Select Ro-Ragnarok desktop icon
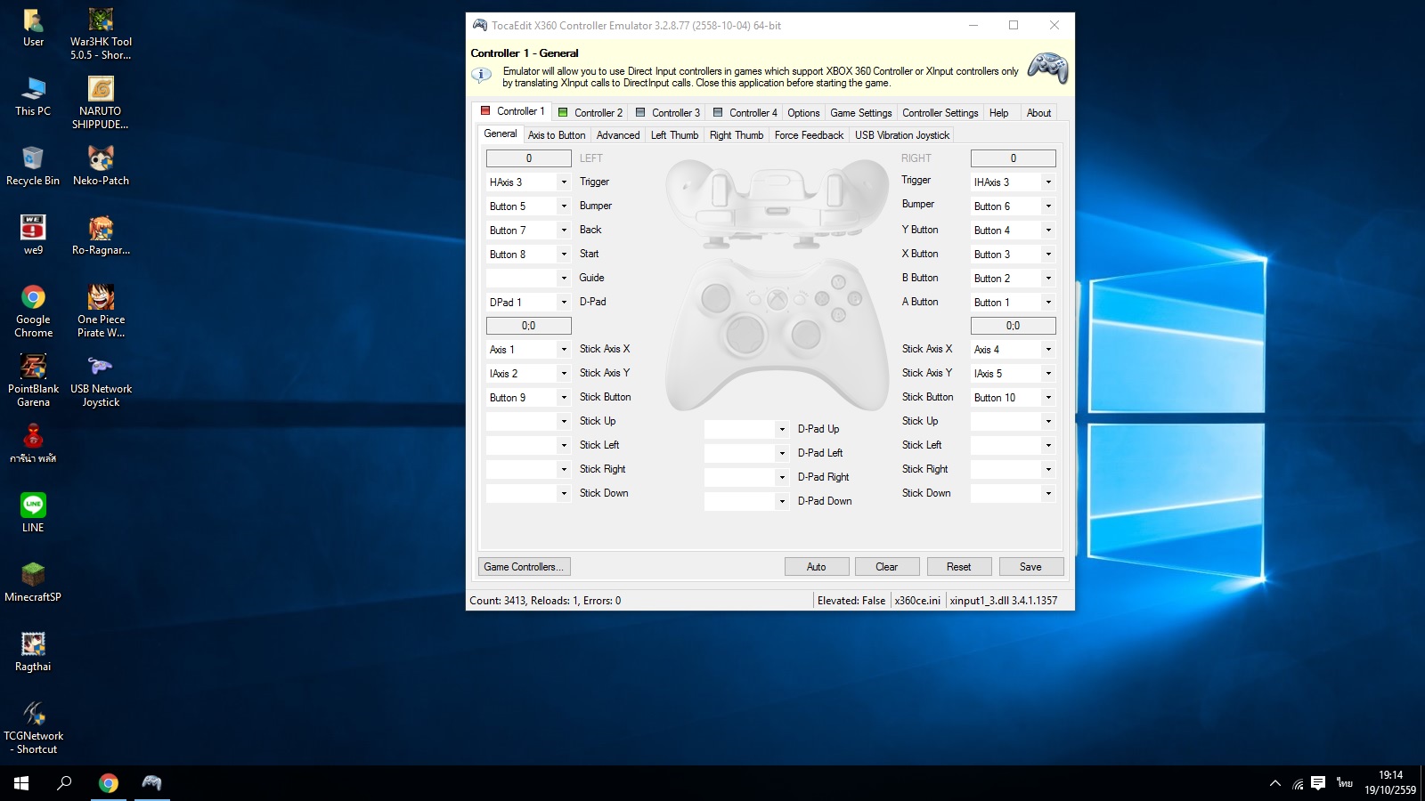Screen dimensions: 1425x801 [x=101, y=236]
